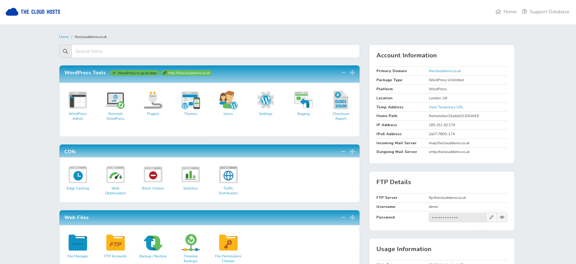Click the FTP password field
The image size is (576, 264).
tap(457, 217)
